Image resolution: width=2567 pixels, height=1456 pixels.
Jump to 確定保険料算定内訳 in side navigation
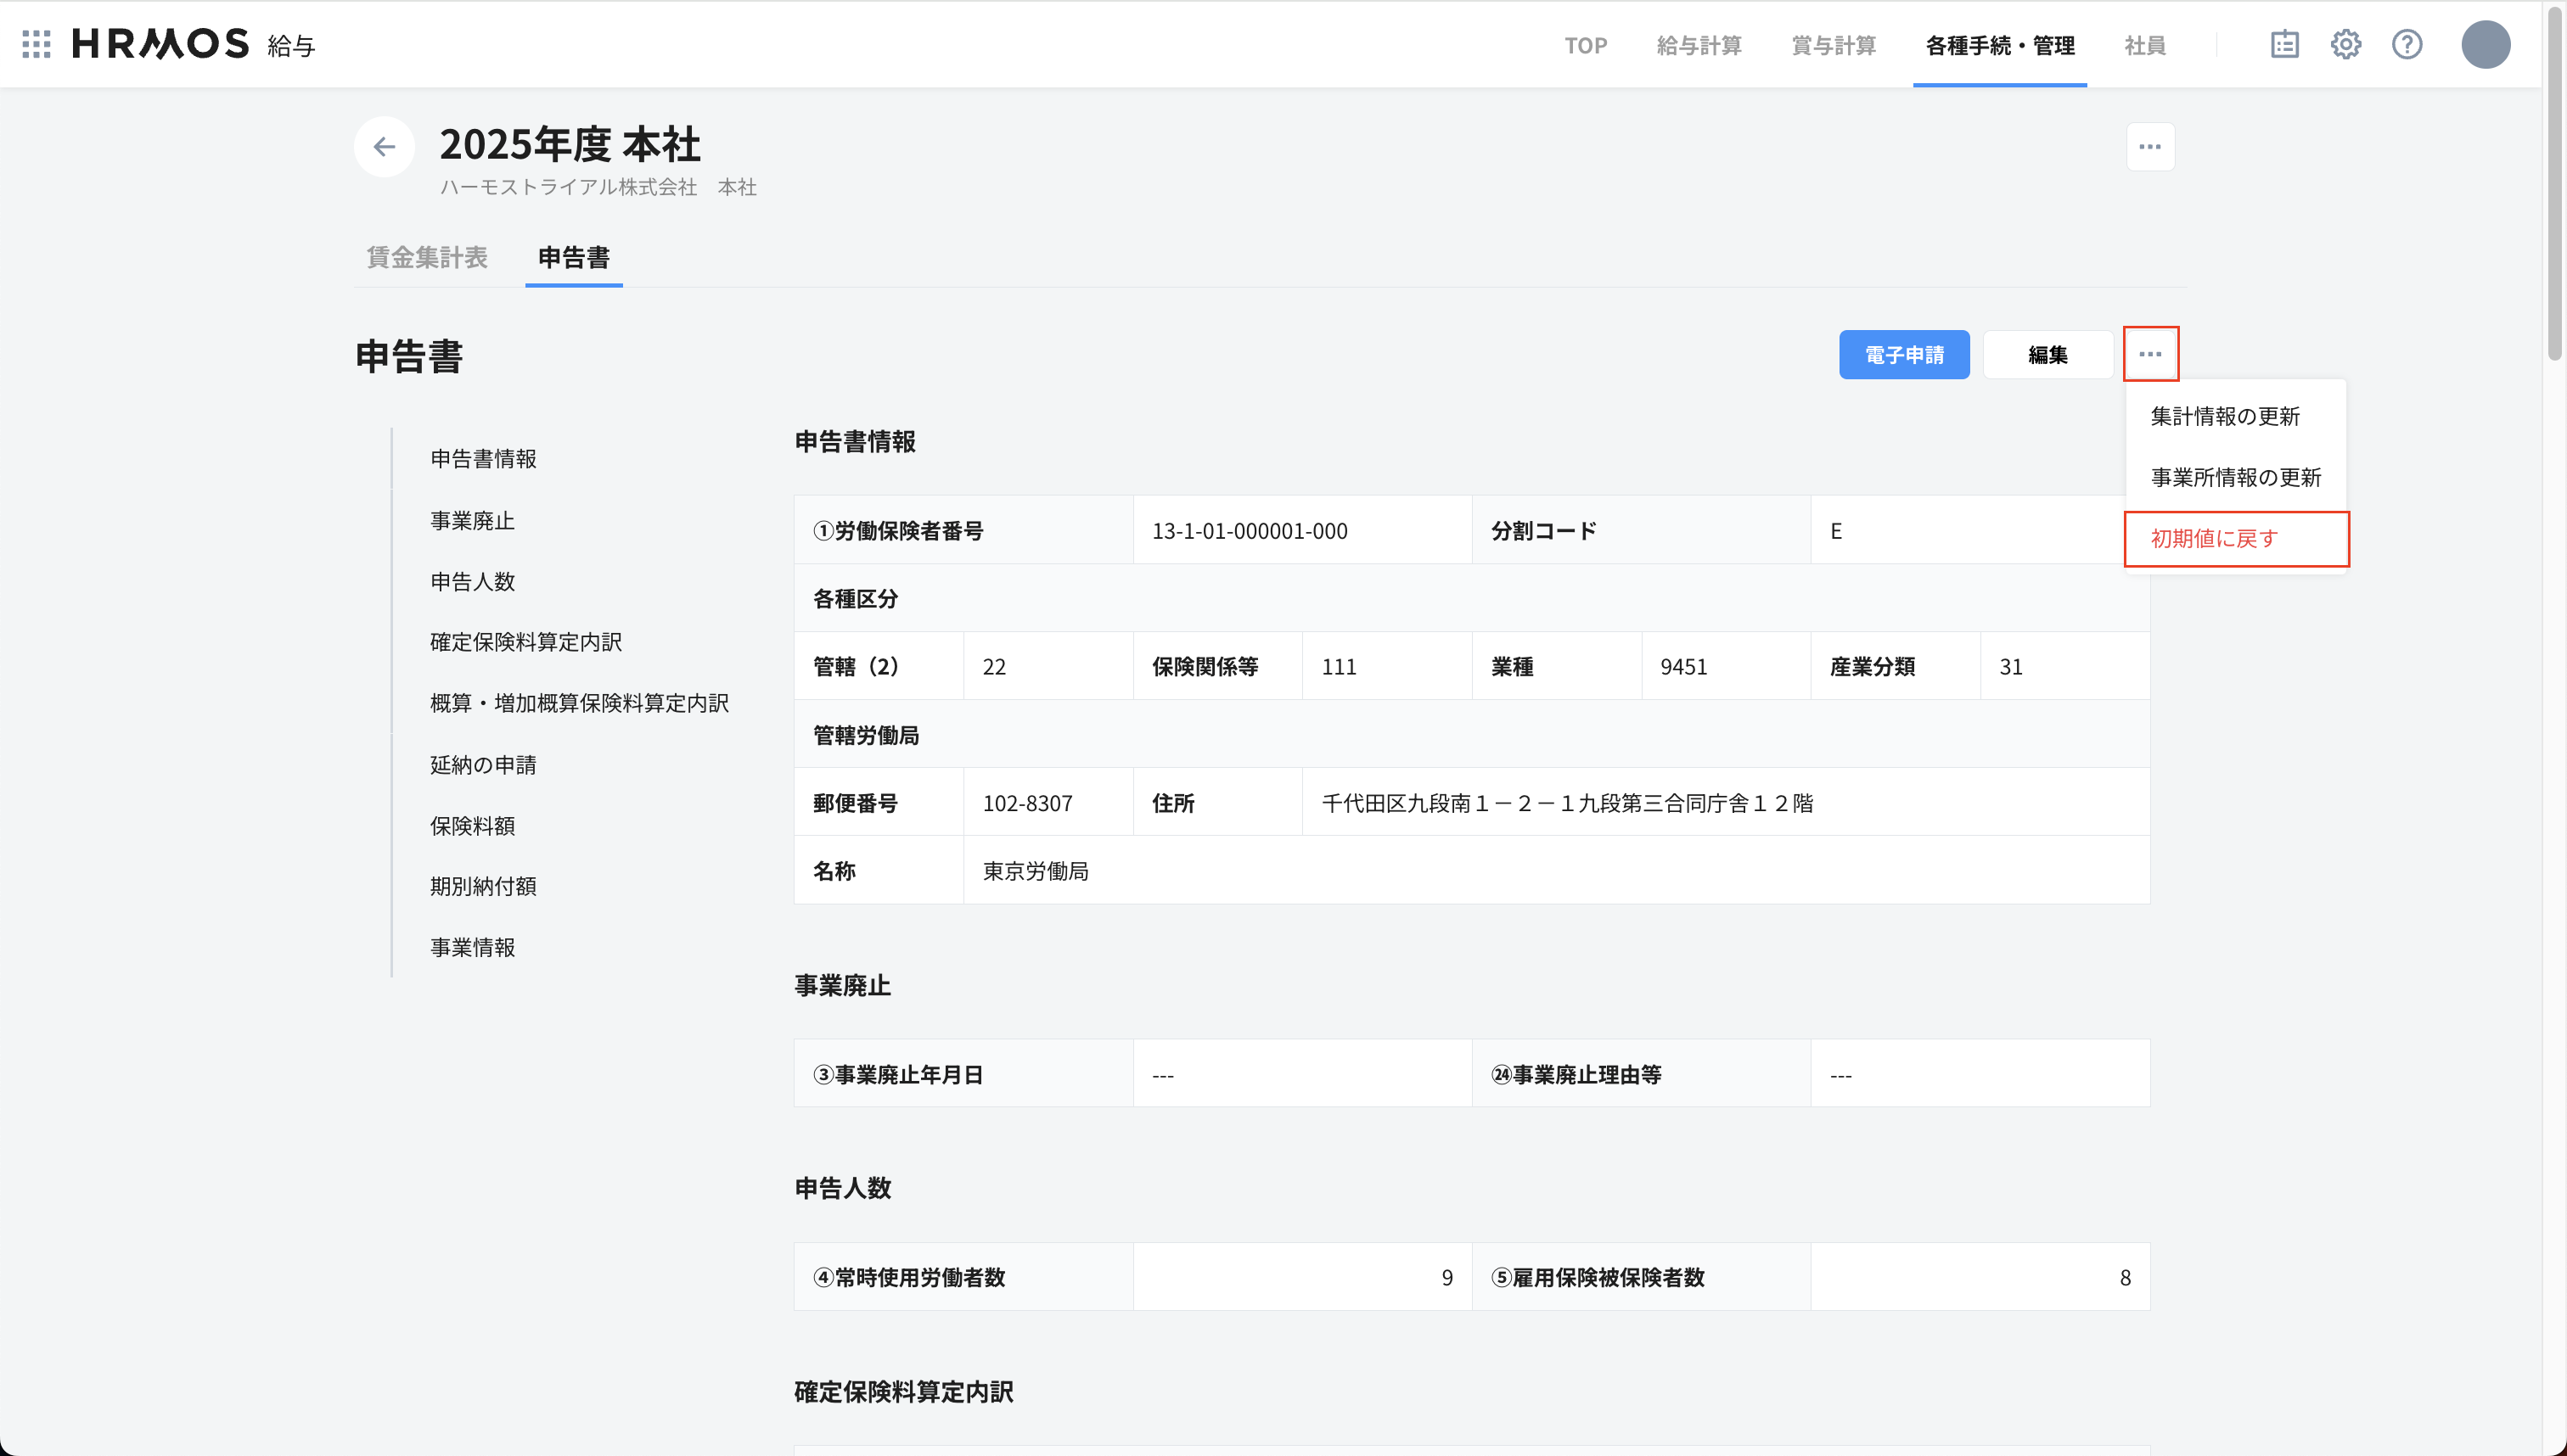(525, 642)
